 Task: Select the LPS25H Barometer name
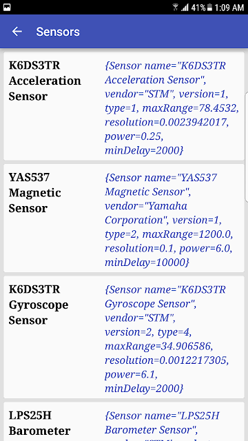(40, 423)
